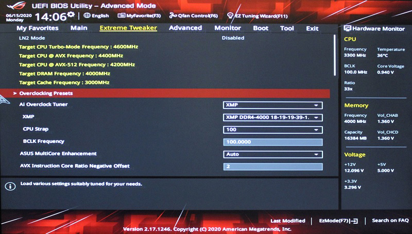The width and height of the screenshot is (412, 234).
Task: Click the globe language icon
Action: pyautogui.click(x=87, y=15)
